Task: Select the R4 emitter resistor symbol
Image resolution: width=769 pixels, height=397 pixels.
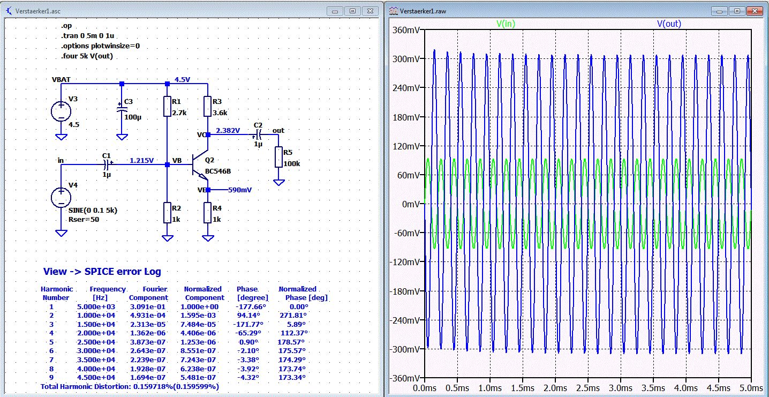Action: pyautogui.click(x=208, y=213)
